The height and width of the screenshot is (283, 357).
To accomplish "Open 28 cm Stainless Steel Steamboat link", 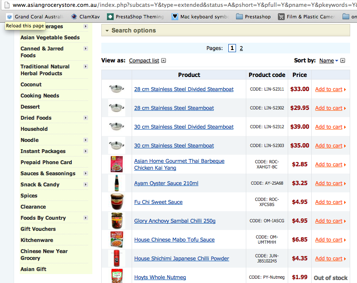I will point(174,108).
